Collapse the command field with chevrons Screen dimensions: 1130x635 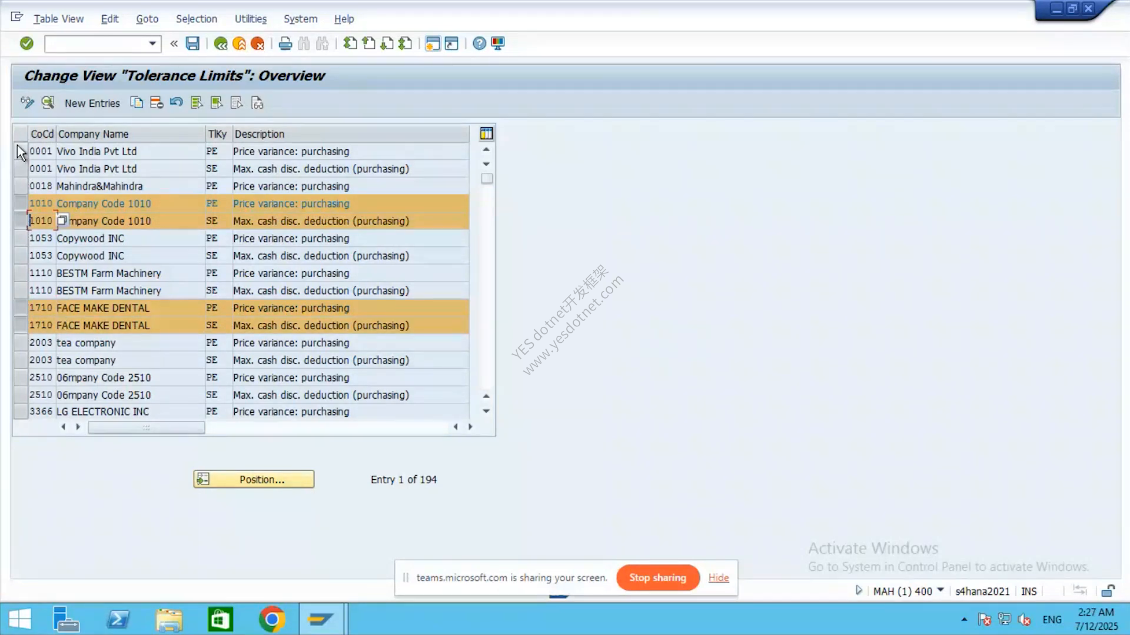click(x=174, y=44)
